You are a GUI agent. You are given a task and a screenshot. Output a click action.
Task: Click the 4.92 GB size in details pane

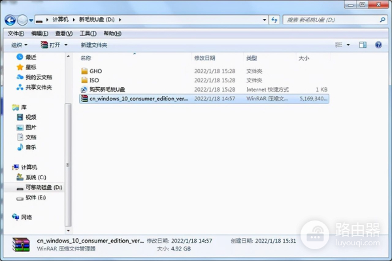click(x=180, y=249)
